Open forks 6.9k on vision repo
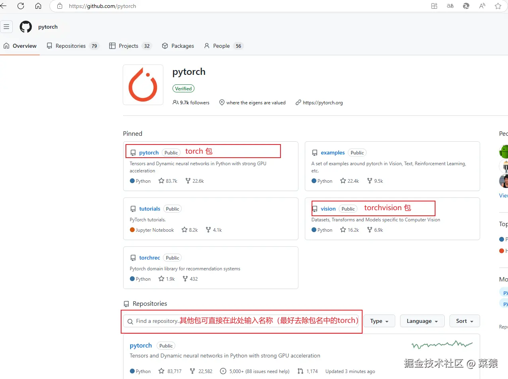Viewport: 508px width, 379px height. point(375,230)
